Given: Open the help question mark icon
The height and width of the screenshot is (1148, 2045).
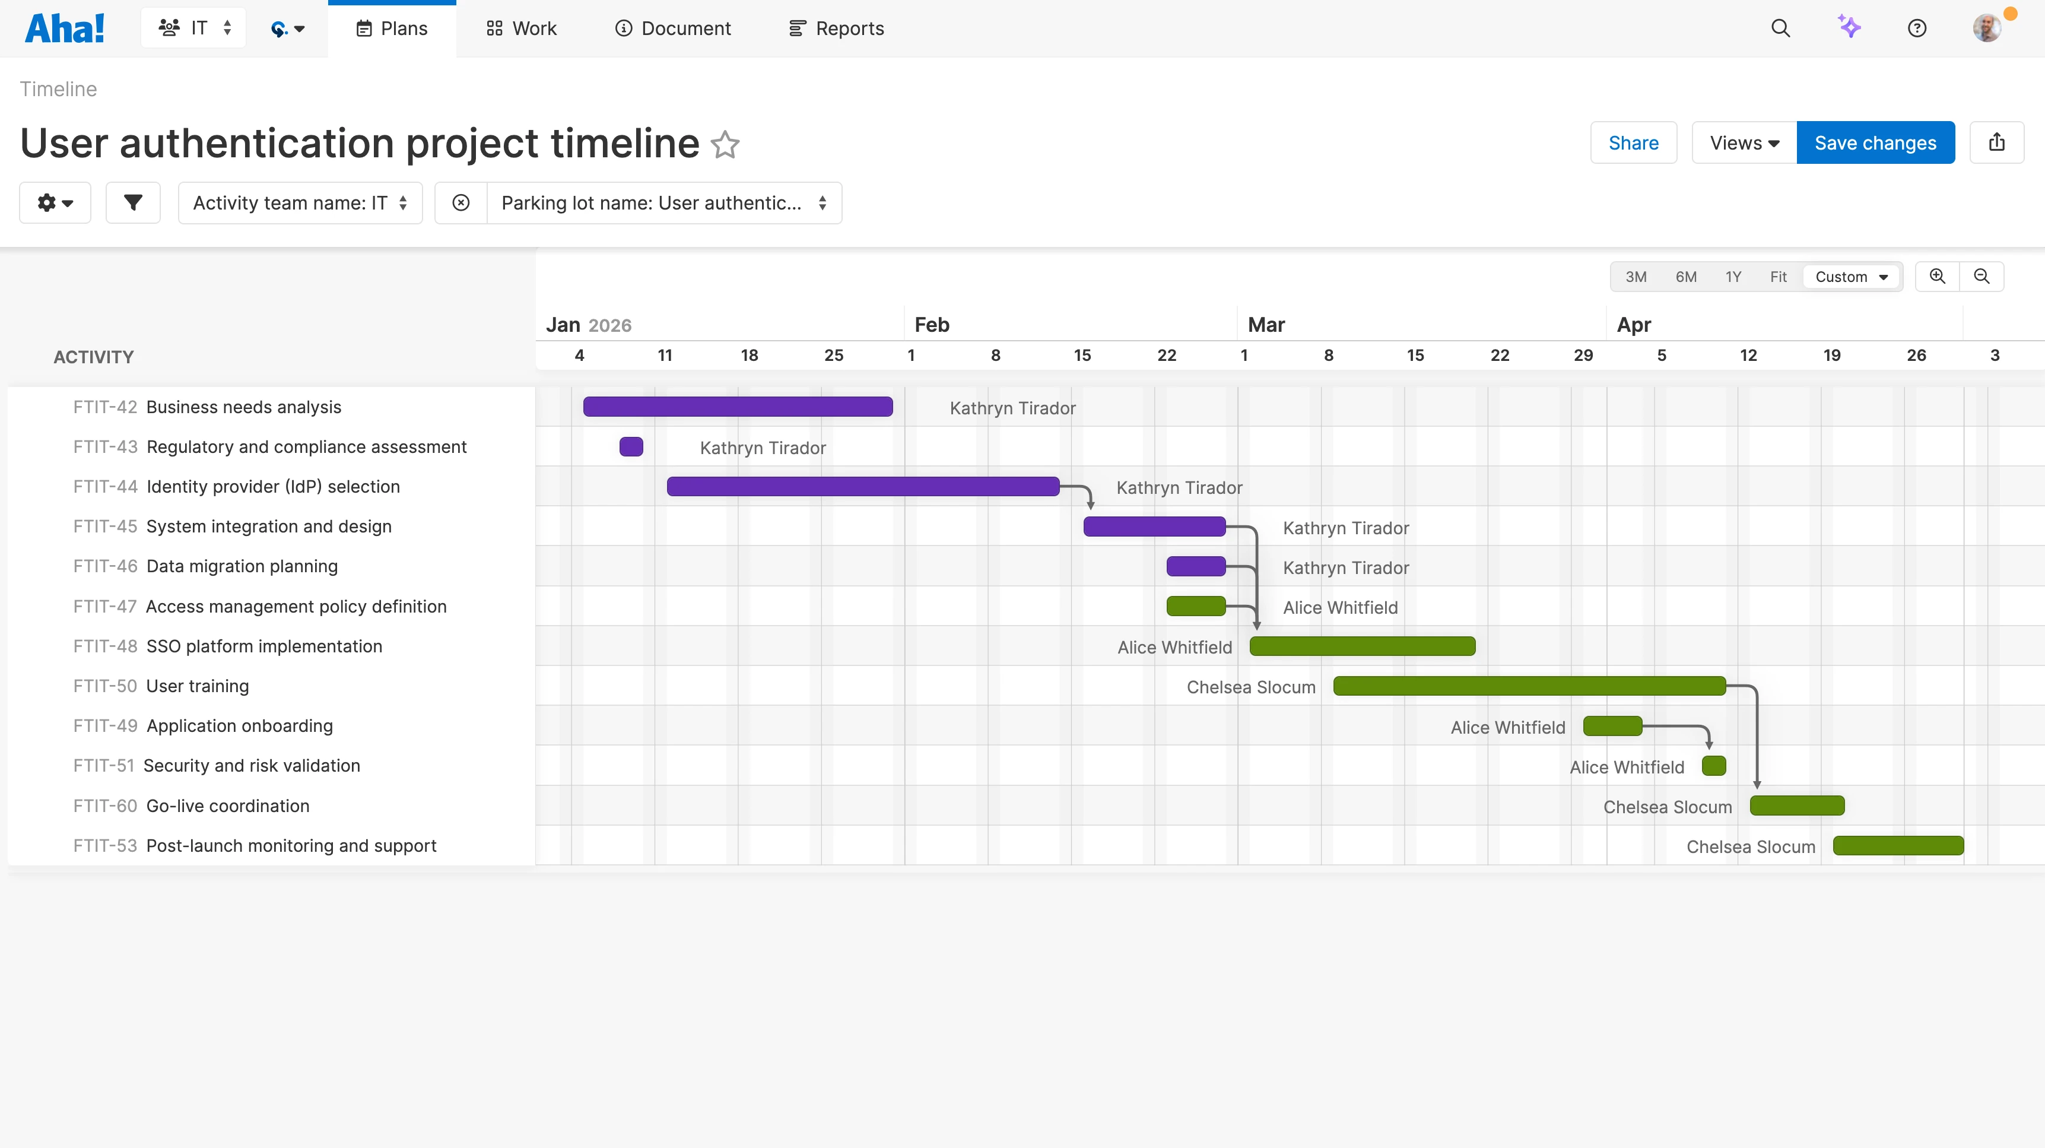Looking at the screenshot, I should click(1917, 28).
